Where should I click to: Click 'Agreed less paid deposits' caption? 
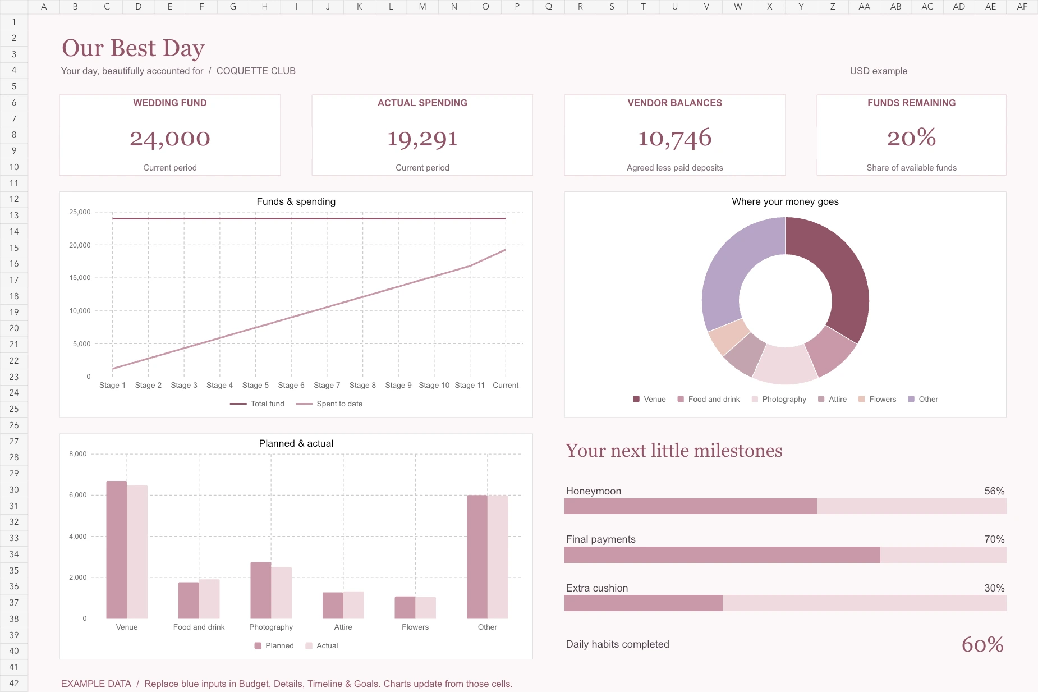674,168
